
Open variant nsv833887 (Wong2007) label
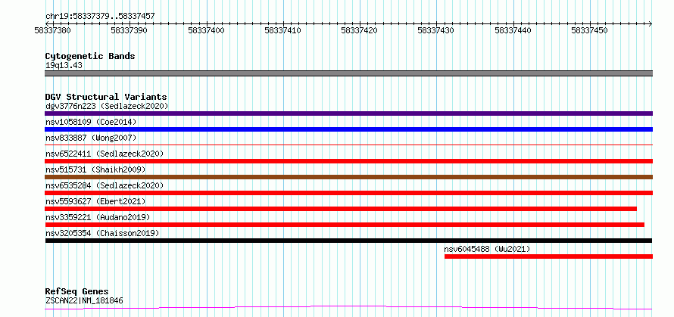click(x=91, y=138)
